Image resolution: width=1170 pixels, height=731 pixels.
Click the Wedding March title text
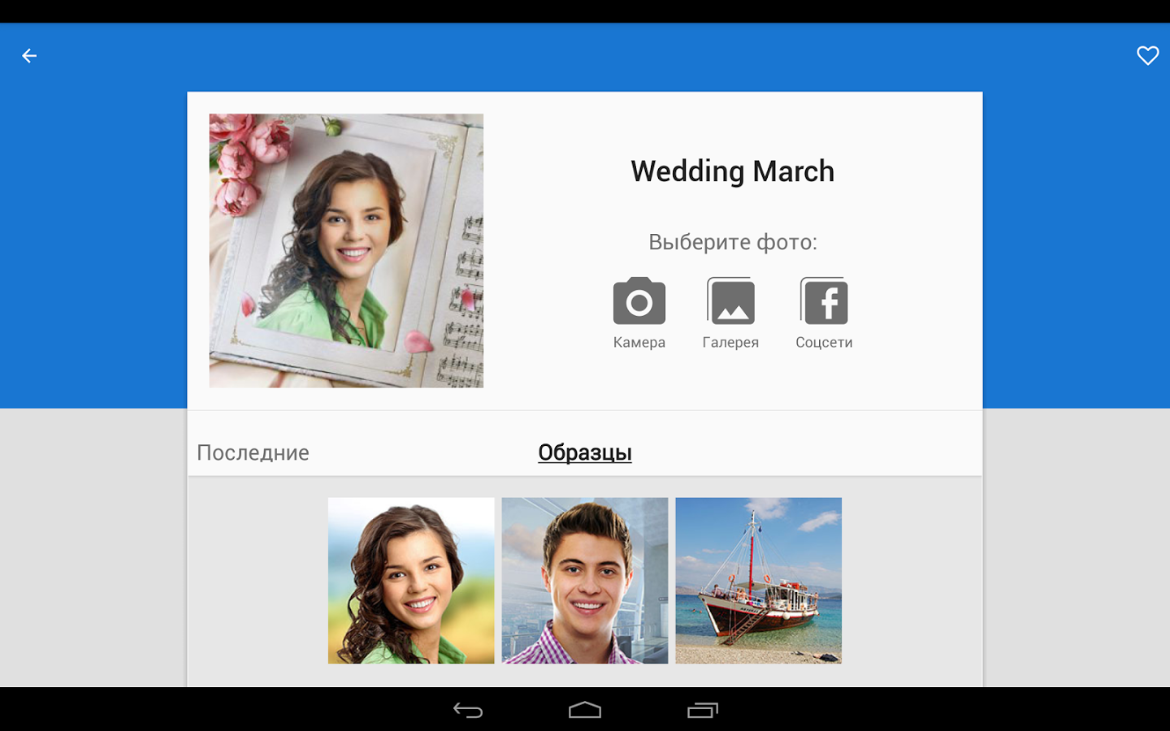point(733,171)
